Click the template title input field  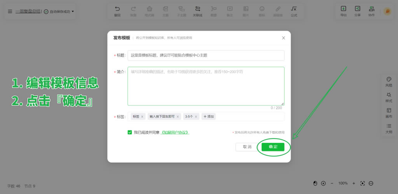coord(206,55)
